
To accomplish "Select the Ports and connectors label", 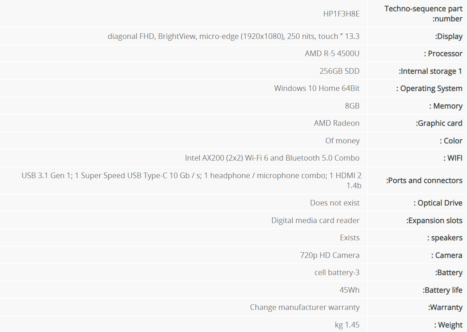I will coord(424,180).
